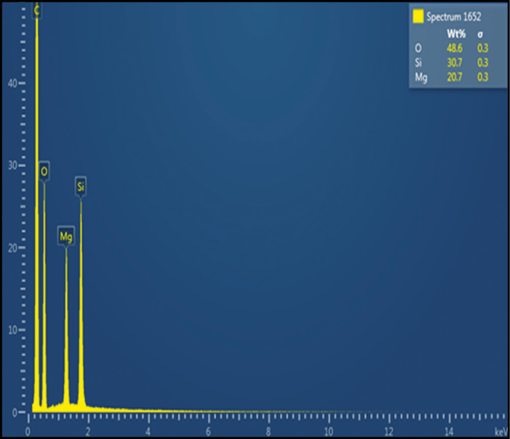The image size is (510, 439).
Task: Click the 8 keV x-axis label
Action: tap(268, 431)
